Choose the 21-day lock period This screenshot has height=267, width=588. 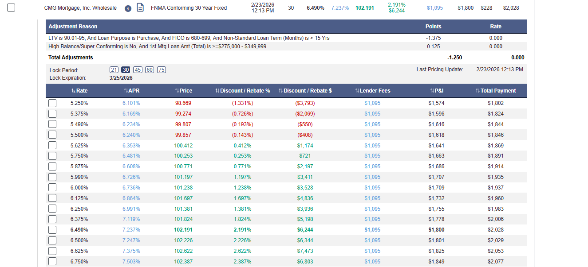point(114,70)
